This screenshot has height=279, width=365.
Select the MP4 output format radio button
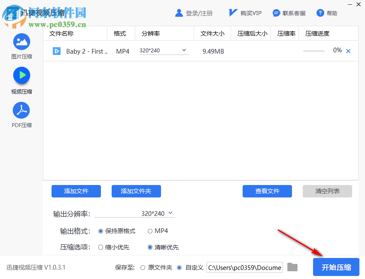point(150,230)
